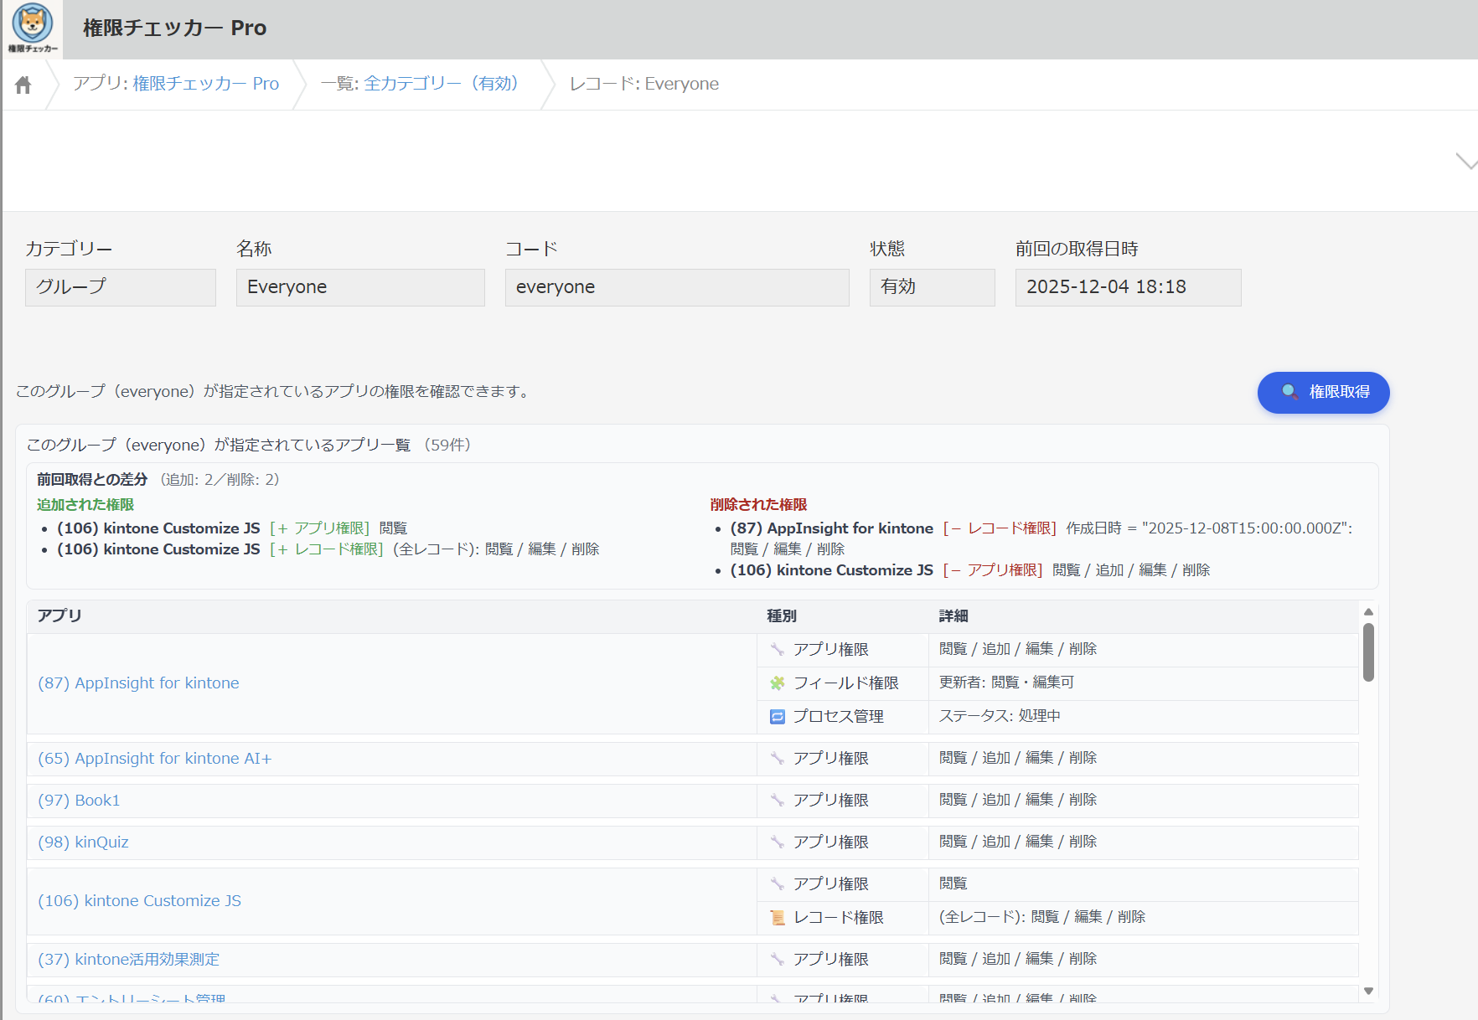Image resolution: width=1478 pixels, height=1020 pixels.
Task: Click the wrench icon in the AppInsight for kintone row
Action: (778, 650)
